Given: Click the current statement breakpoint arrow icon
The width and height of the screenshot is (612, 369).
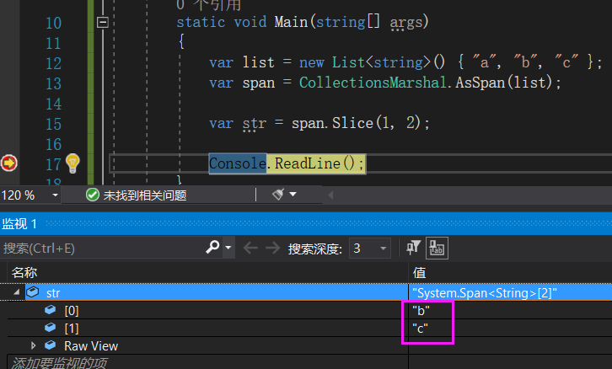Looking at the screenshot, I should [9, 163].
